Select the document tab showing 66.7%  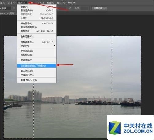pos(8,13)
